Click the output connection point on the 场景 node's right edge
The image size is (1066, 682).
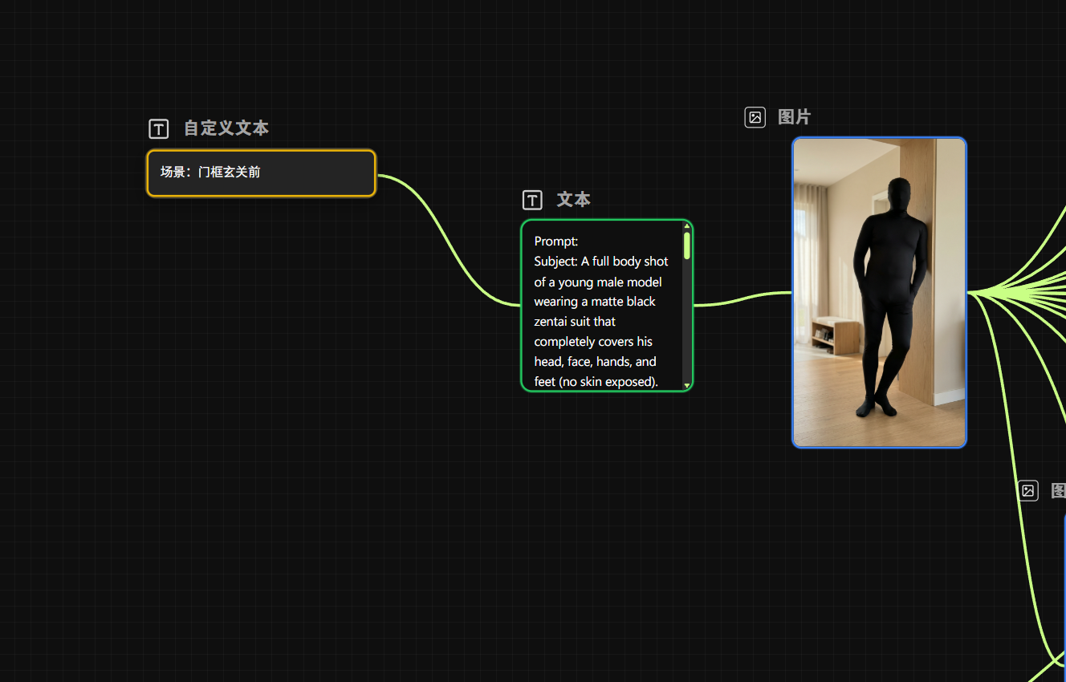376,174
